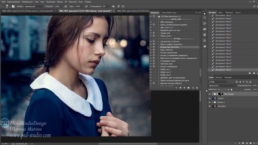Screen dimensions: 258x145
Task: Open the Info panel icon in side strip
Action: coord(204,40)
